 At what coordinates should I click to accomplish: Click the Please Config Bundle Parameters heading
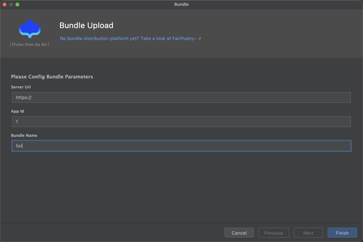(x=52, y=77)
